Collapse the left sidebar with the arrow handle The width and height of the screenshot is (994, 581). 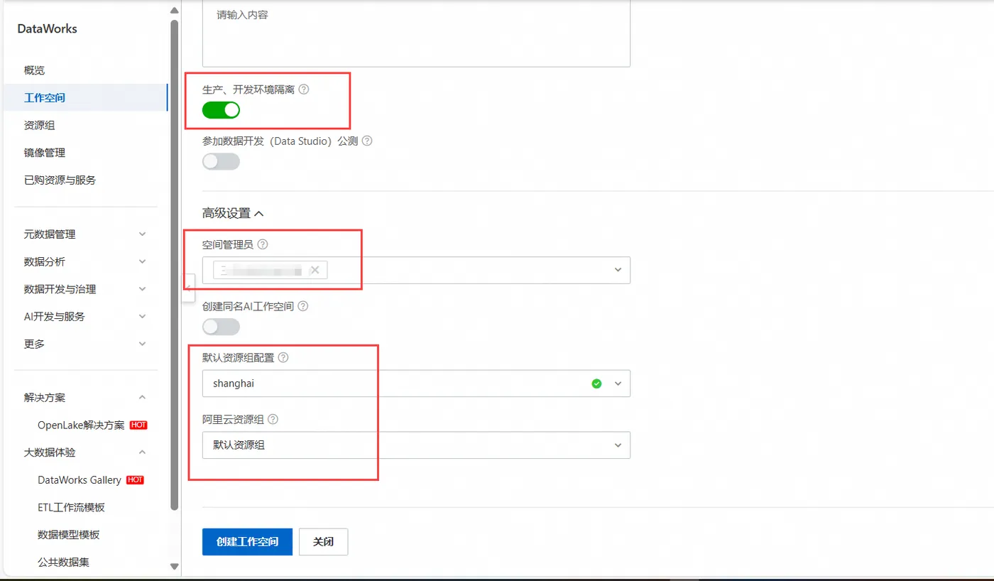pos(188,287)
